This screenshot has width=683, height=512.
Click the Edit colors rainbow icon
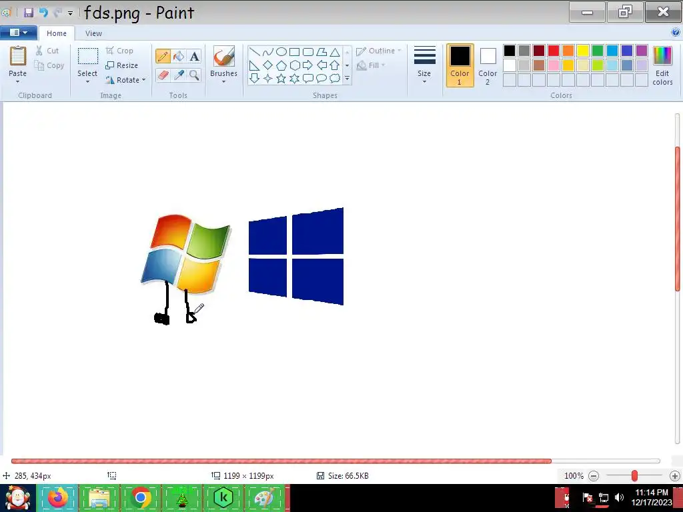[662, 56]
